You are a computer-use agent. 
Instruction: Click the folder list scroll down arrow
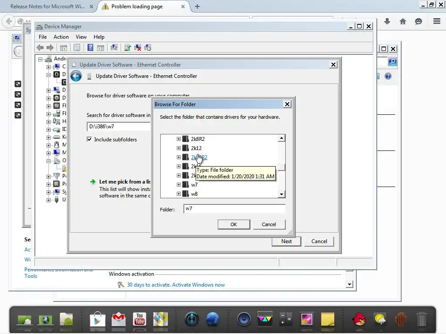[282, 194]
